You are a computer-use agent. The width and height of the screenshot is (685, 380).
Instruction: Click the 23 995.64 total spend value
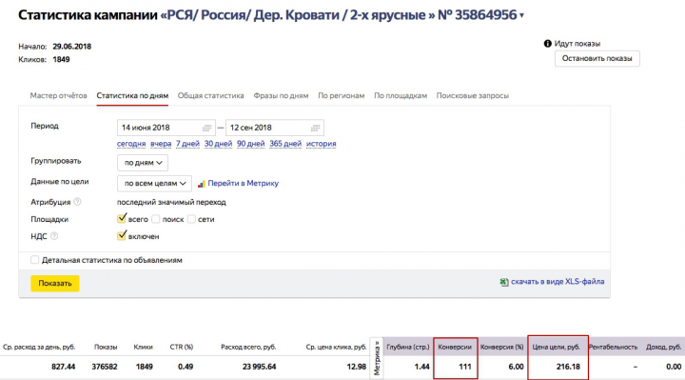tap(259, 367)
